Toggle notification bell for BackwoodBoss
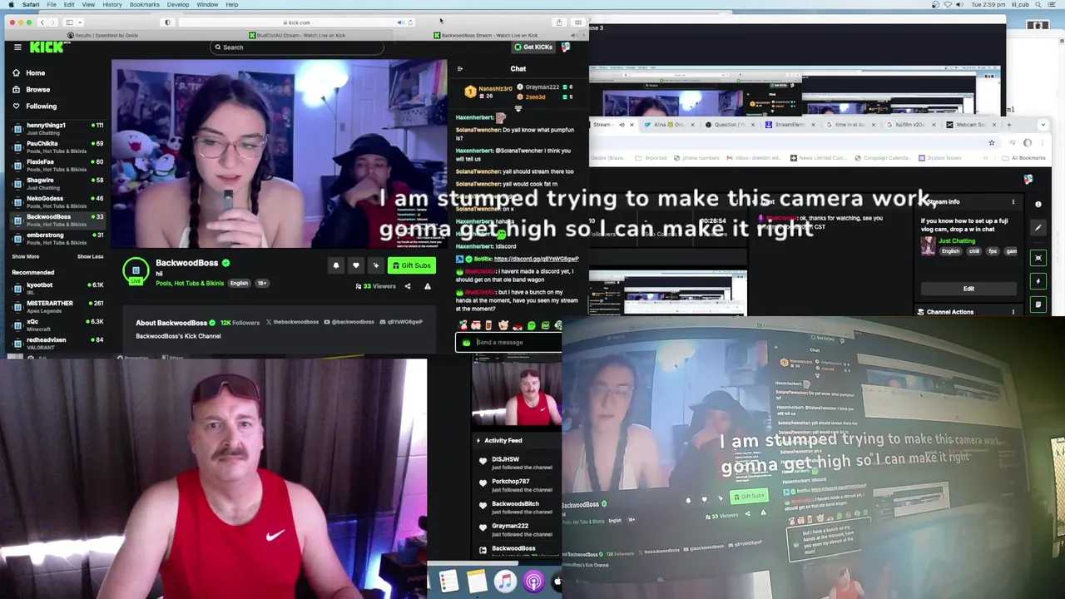 [x=336, y=265]
